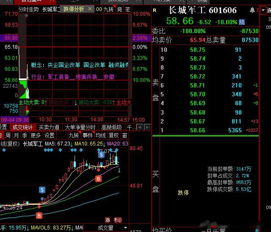
Task: Click the stock title 长城军工 601606
Action: point(202,10)
